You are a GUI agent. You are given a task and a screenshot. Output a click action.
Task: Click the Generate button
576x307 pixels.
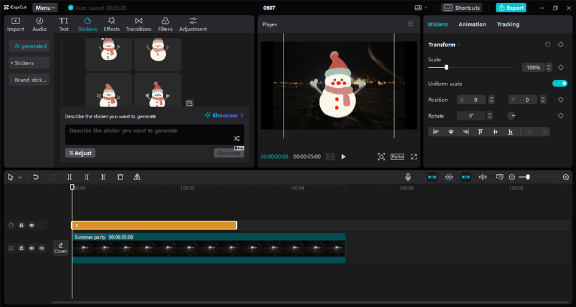pyautogui.click(x=229, y=153)
